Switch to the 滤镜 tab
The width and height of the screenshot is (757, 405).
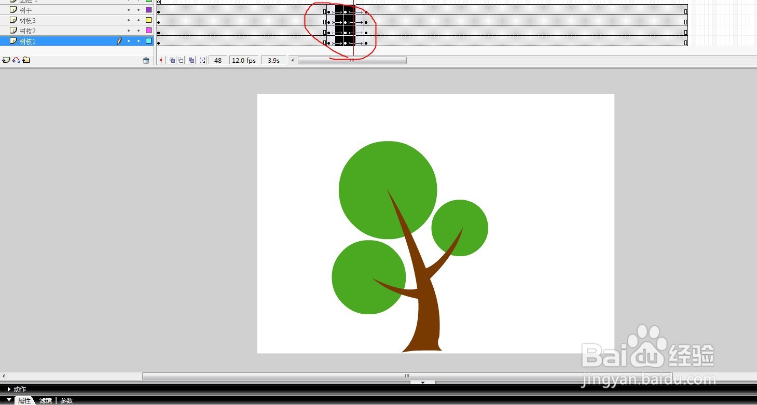pos(46,400)
